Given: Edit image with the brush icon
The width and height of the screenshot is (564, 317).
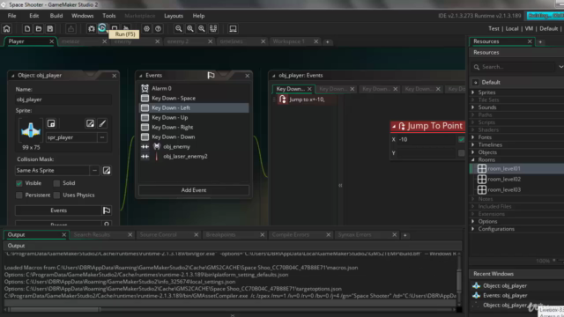Looking at the screenshot, I should 102,123.
